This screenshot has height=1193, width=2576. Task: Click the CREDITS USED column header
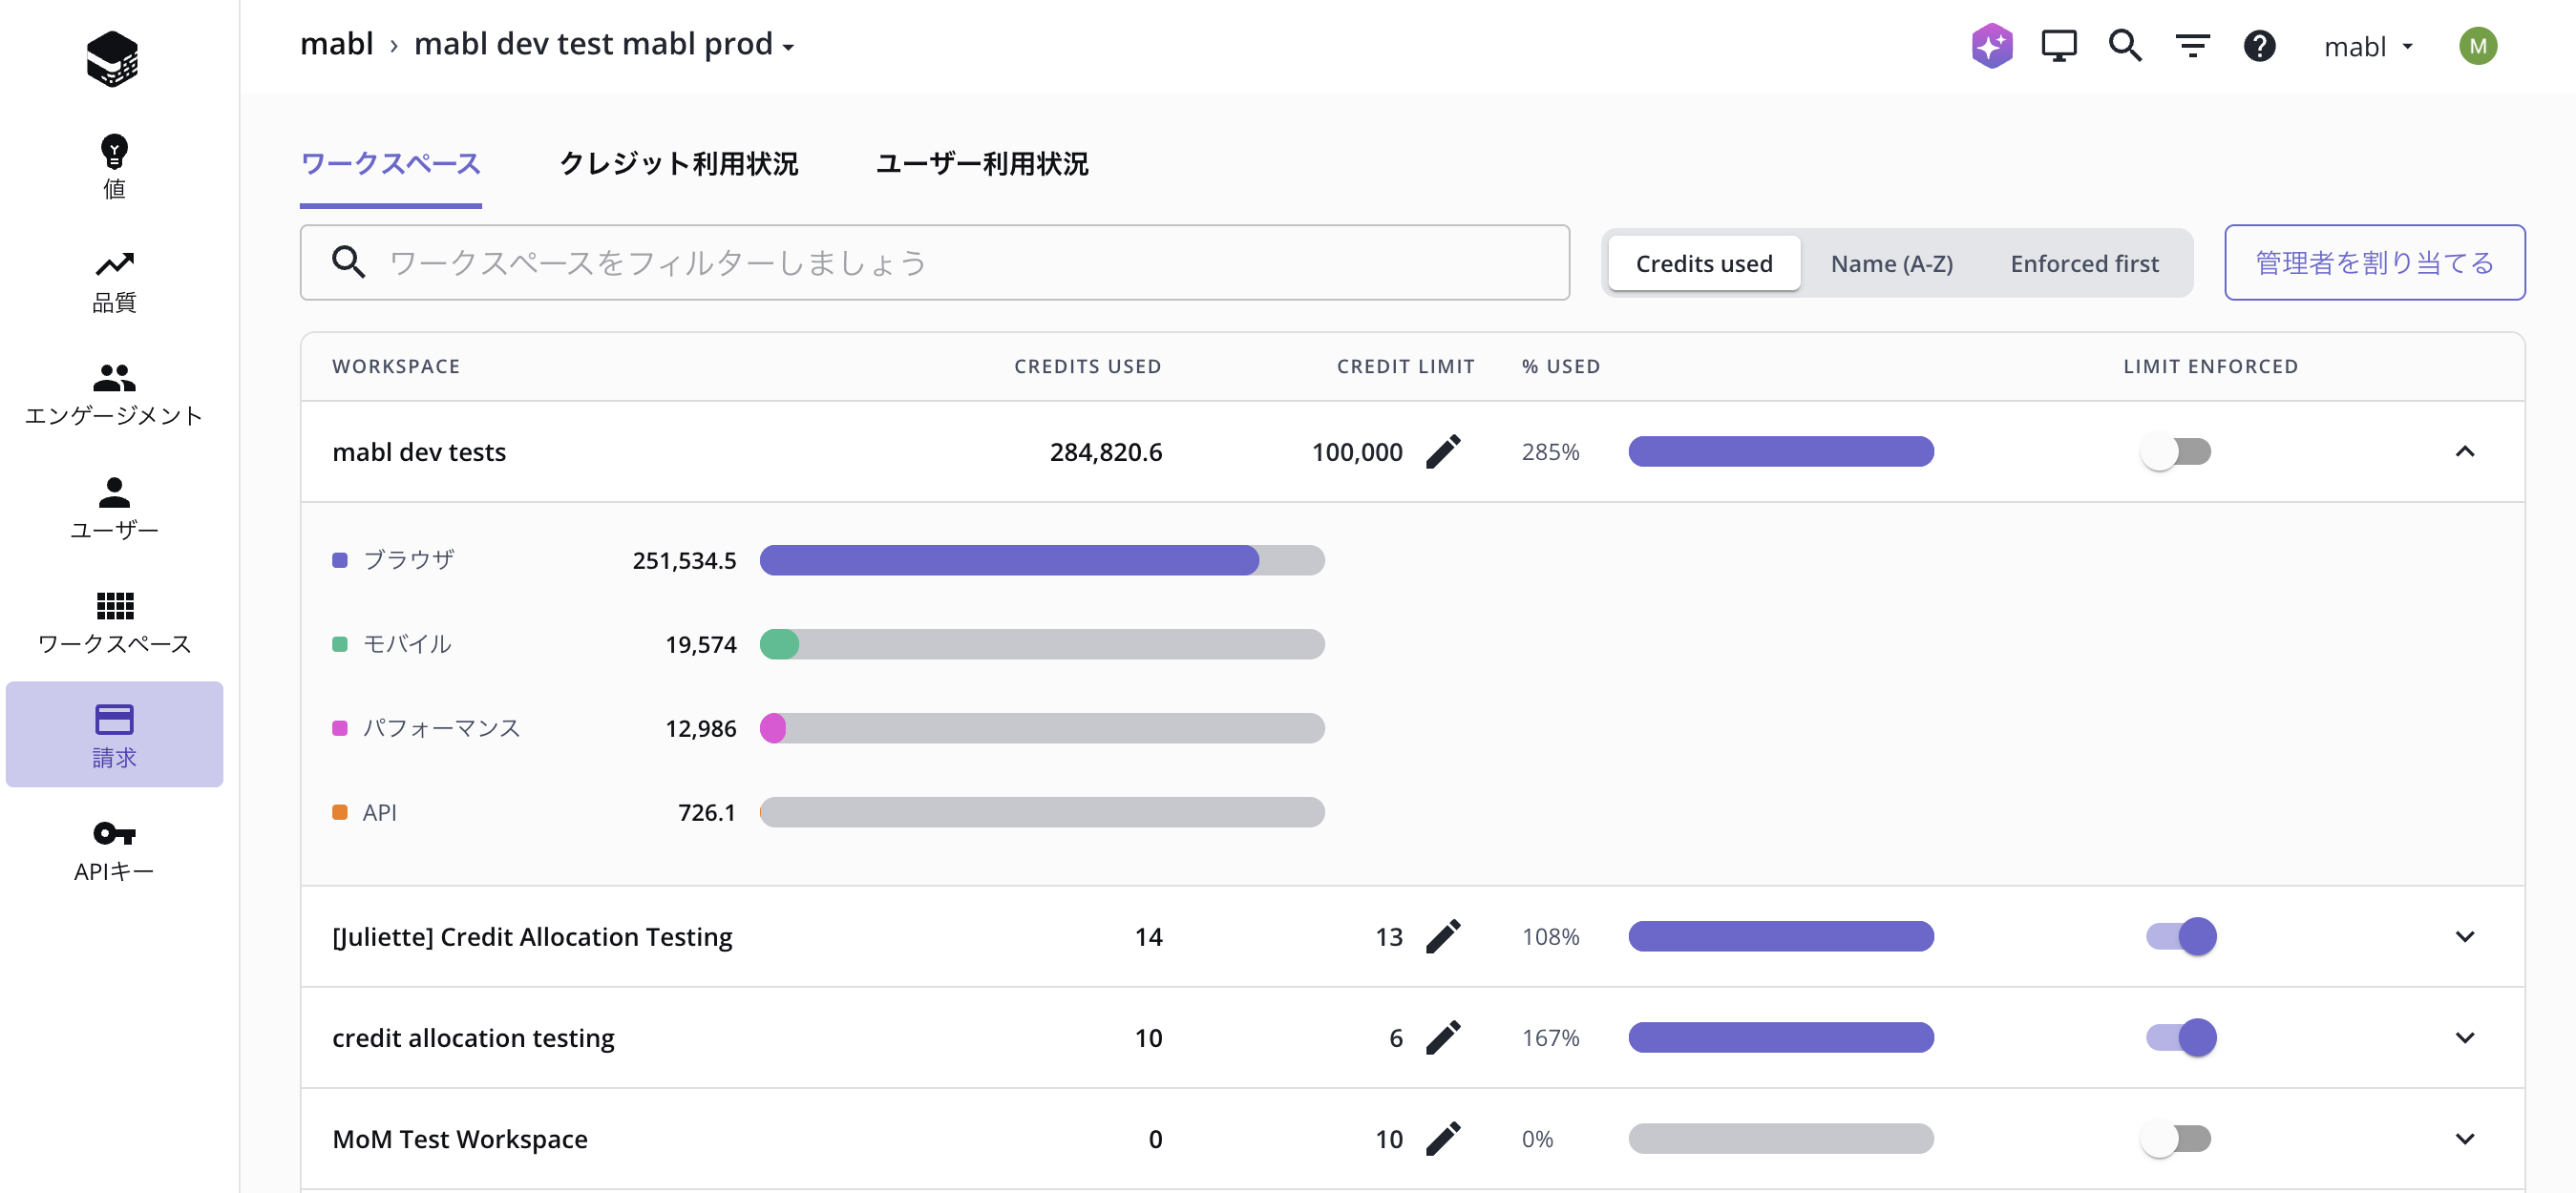coord(1088,366)
